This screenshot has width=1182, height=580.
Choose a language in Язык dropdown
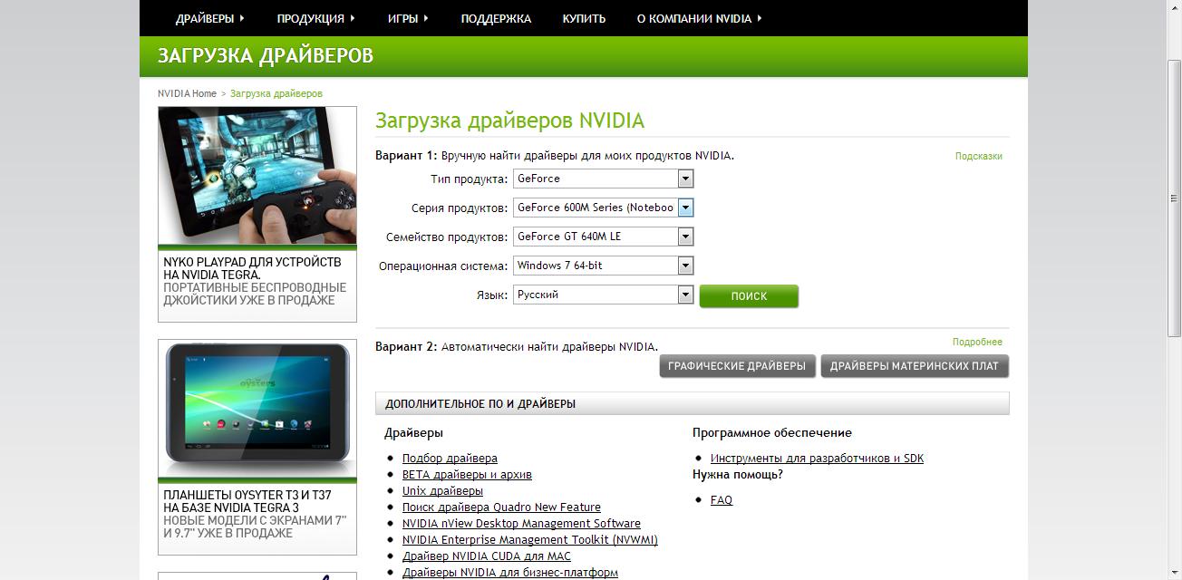pos(603,295)
